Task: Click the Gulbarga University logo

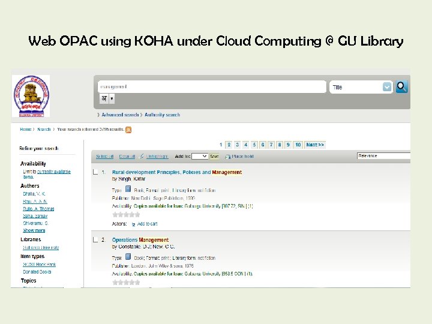Action: click(31, 96)
